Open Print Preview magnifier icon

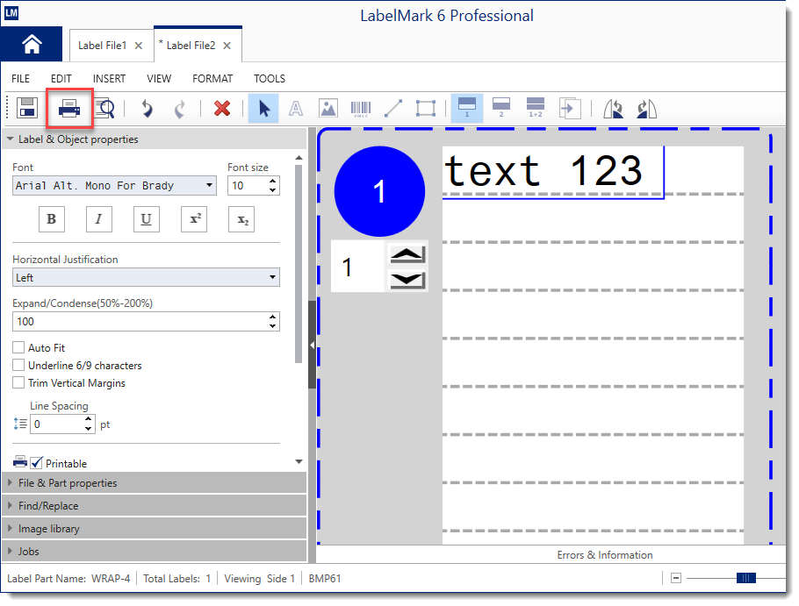click(x=105, y=109)
